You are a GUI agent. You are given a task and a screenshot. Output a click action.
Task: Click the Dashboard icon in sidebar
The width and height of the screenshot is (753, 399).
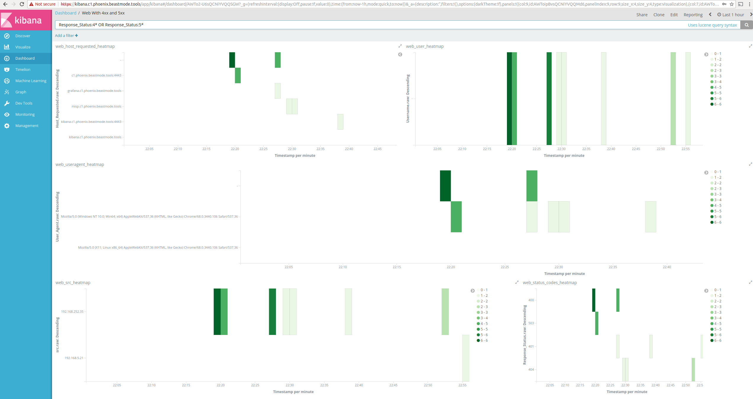(7, 58)
